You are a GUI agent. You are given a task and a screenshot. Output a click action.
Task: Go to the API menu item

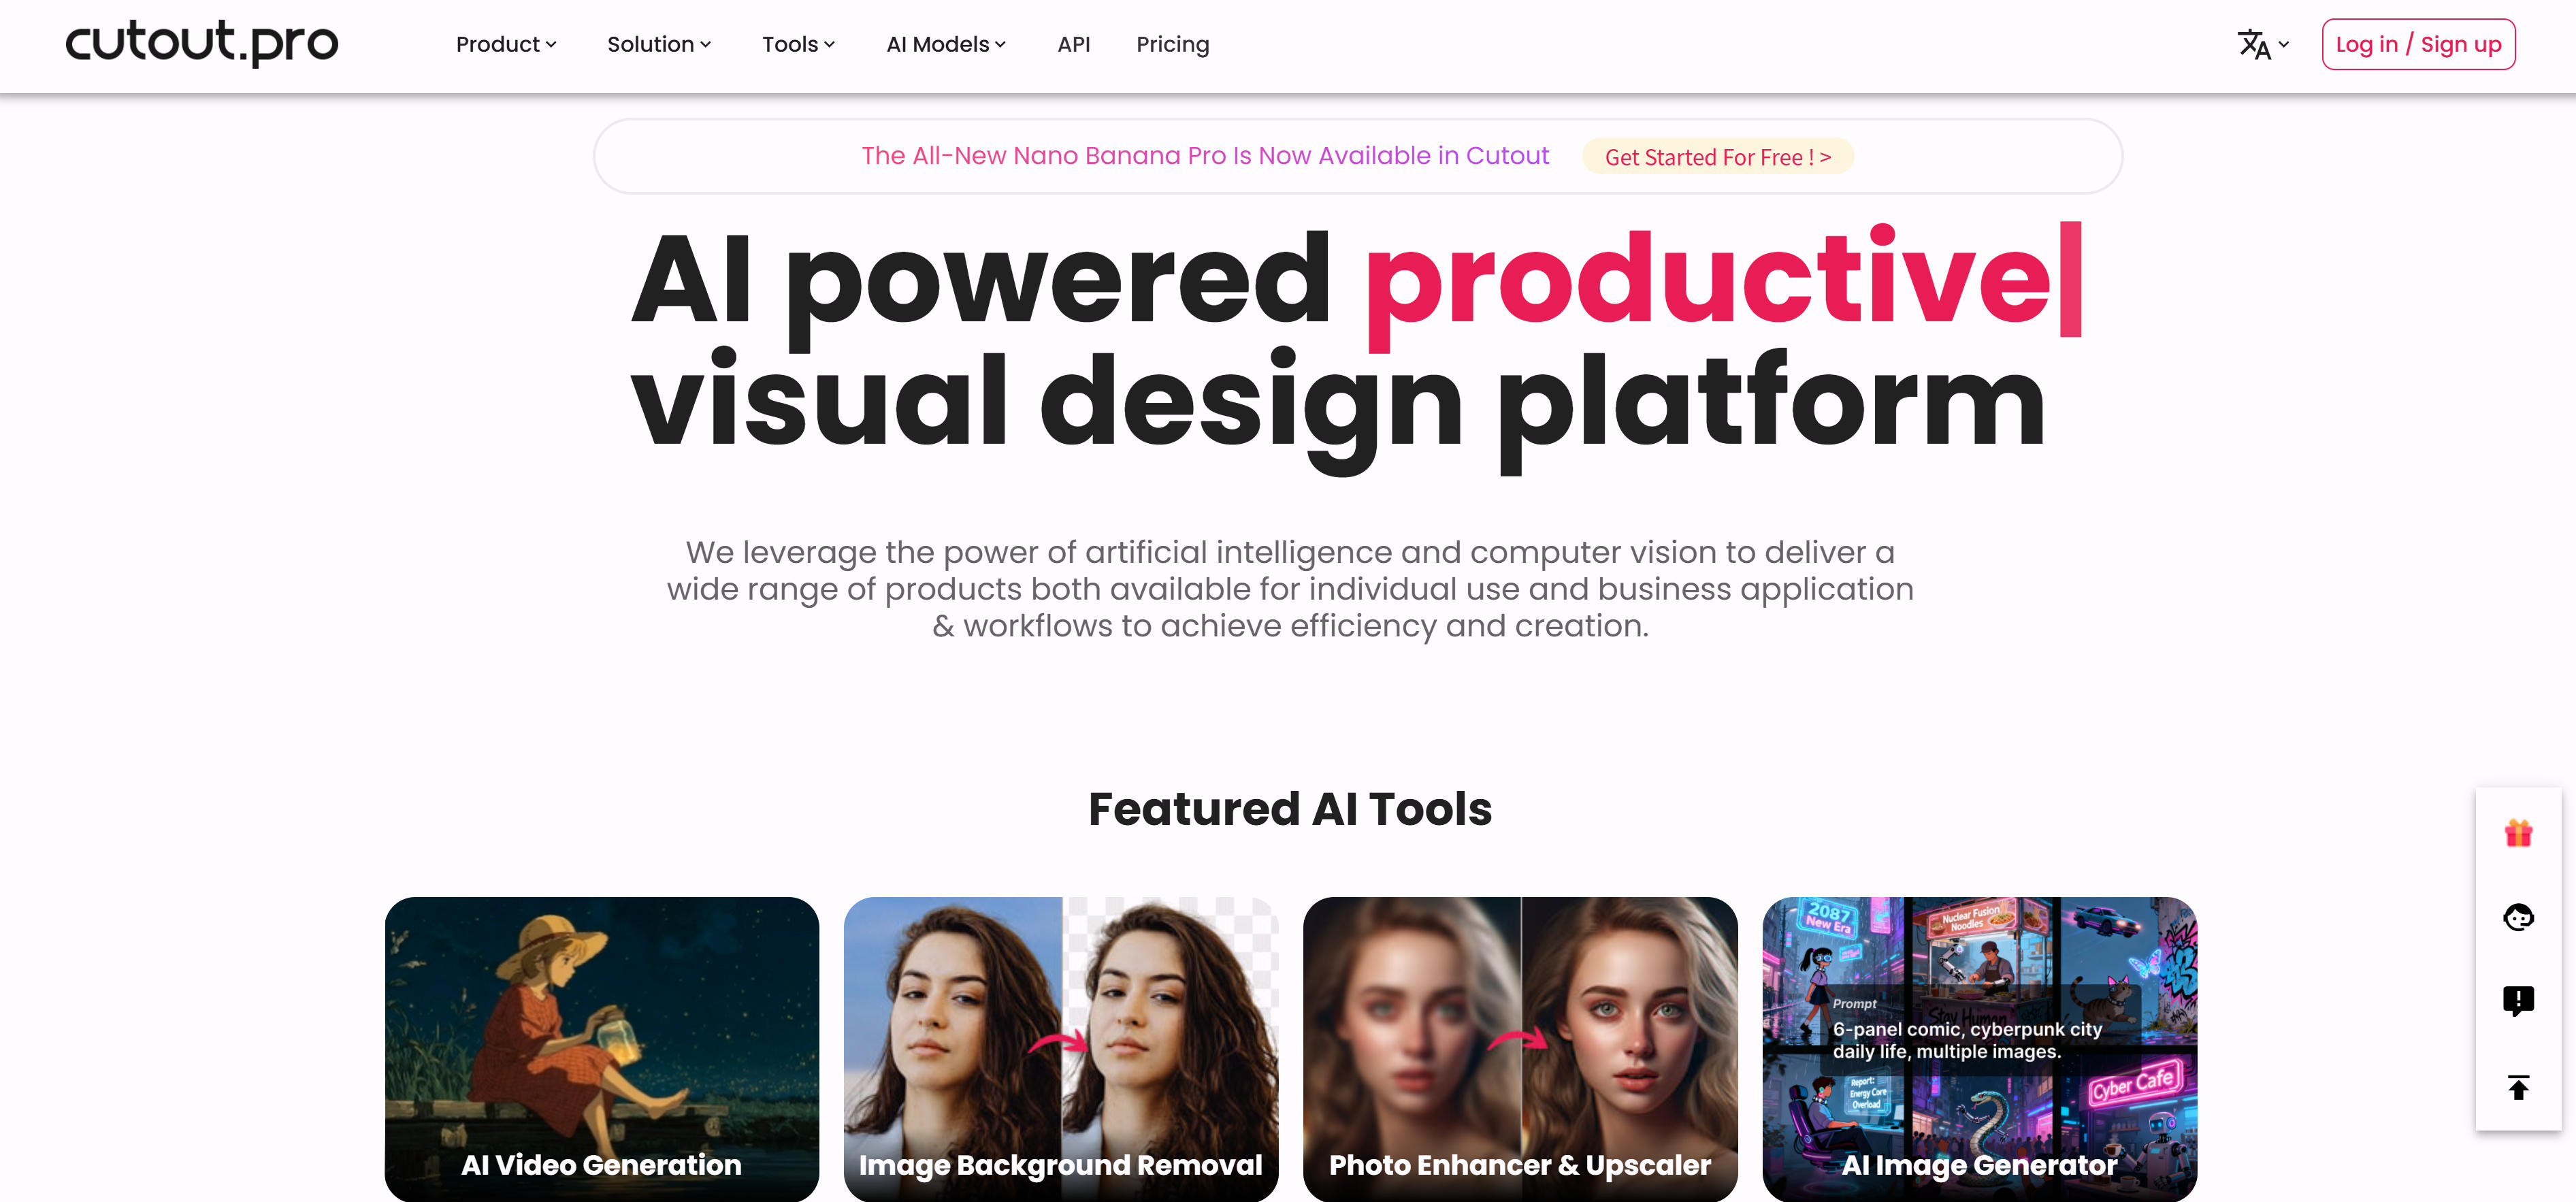pyautogui.click(x=1073, y=44)
